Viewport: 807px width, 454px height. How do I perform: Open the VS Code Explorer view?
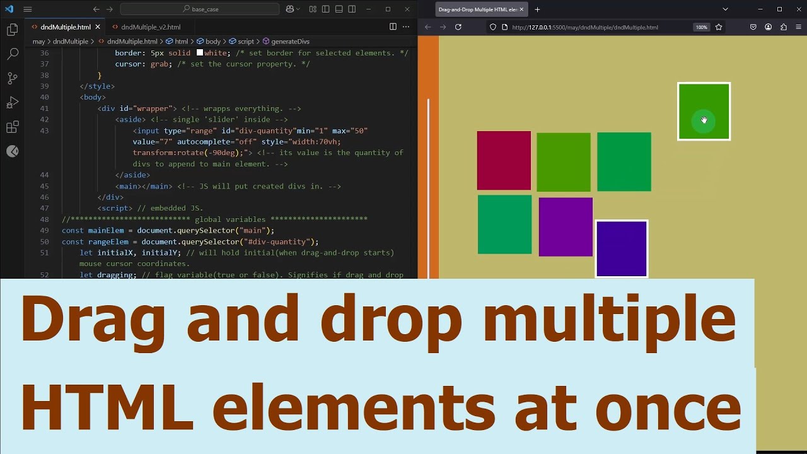[x=12, y=30]
